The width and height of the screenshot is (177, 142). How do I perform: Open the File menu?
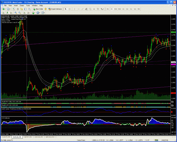click(5, 5)
